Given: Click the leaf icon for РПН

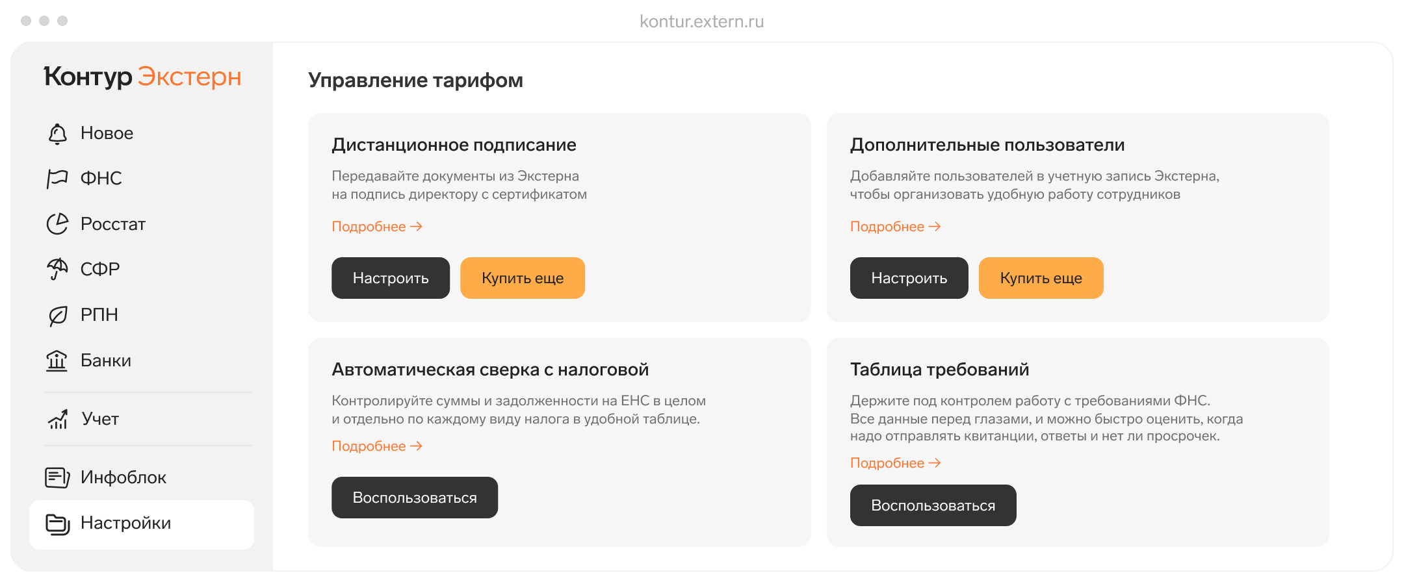Looking at the screenshot, I should [57, 315].
